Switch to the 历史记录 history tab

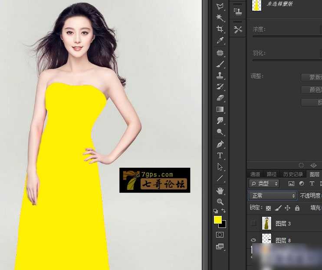click(293, 174)
